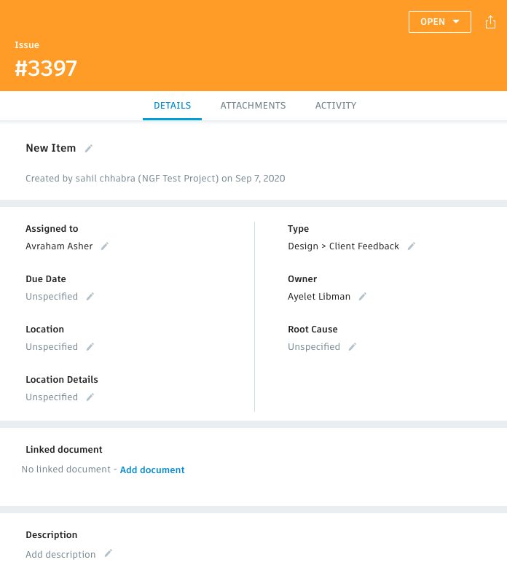The image size is (507, 565).
Task: Edit Assigned to Avraham Asher pencil
Action: [105, 246]
